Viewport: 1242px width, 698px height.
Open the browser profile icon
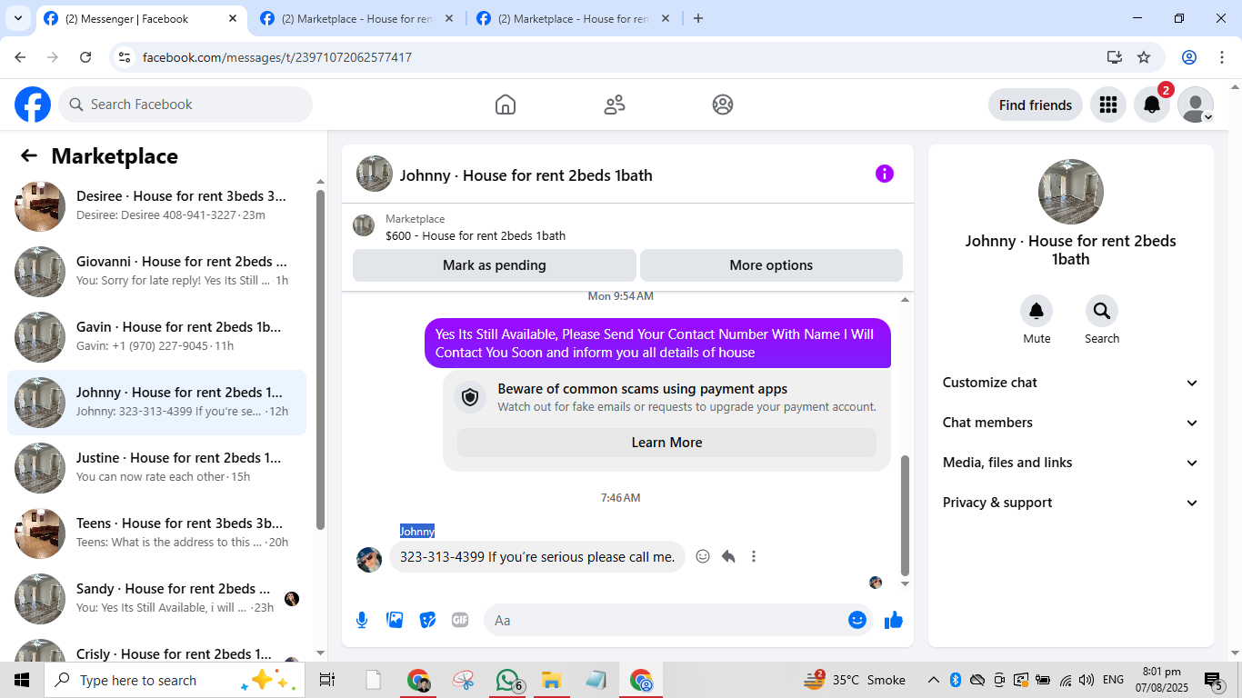pos(1189,57)
